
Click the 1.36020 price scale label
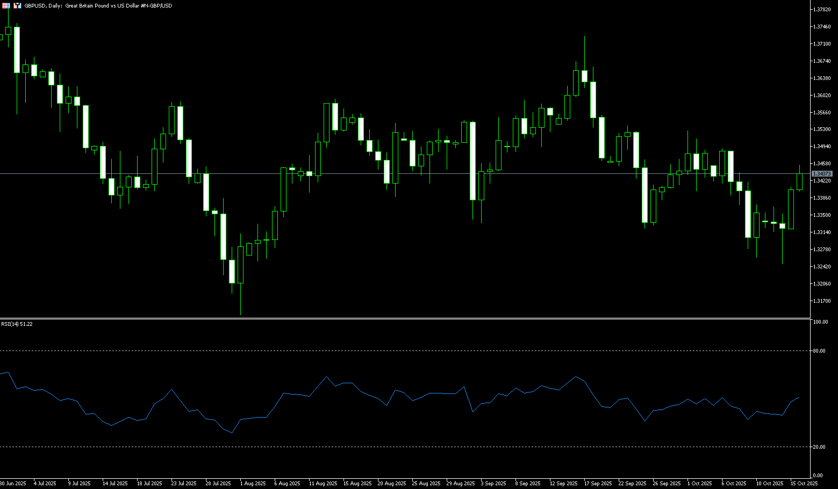[x=822, y=96]
